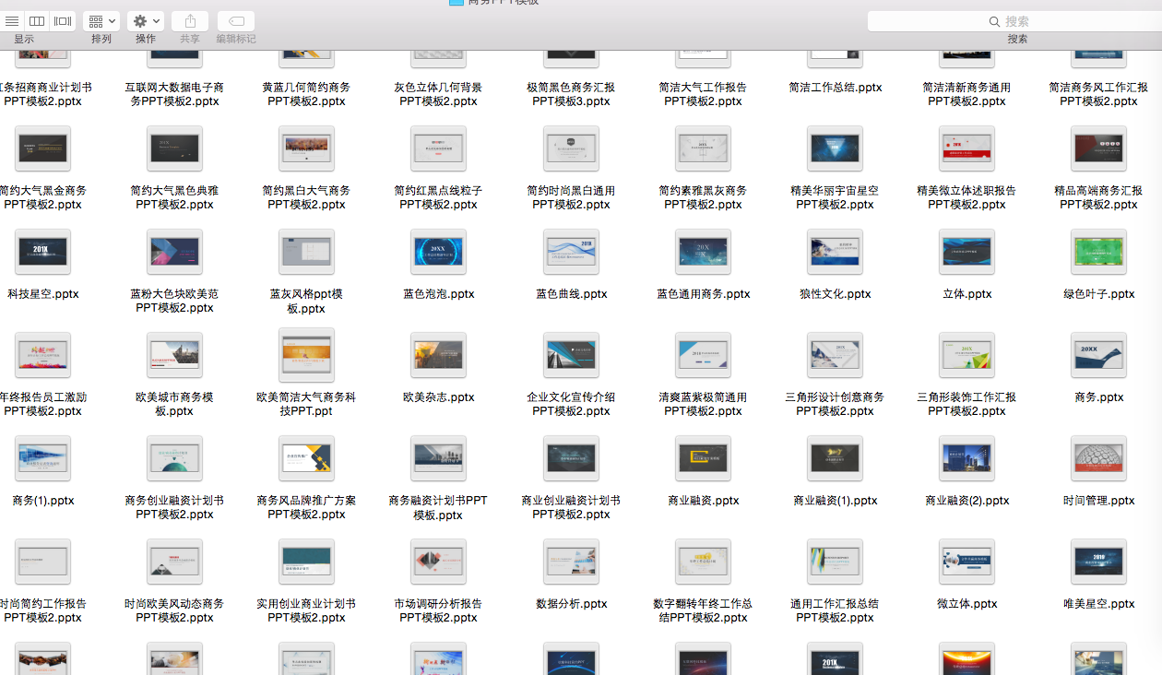Open the 排列 arrange-by dropdown
Image resolution: width=1162 pixels, height=675 pixels.
pos(101,20)
